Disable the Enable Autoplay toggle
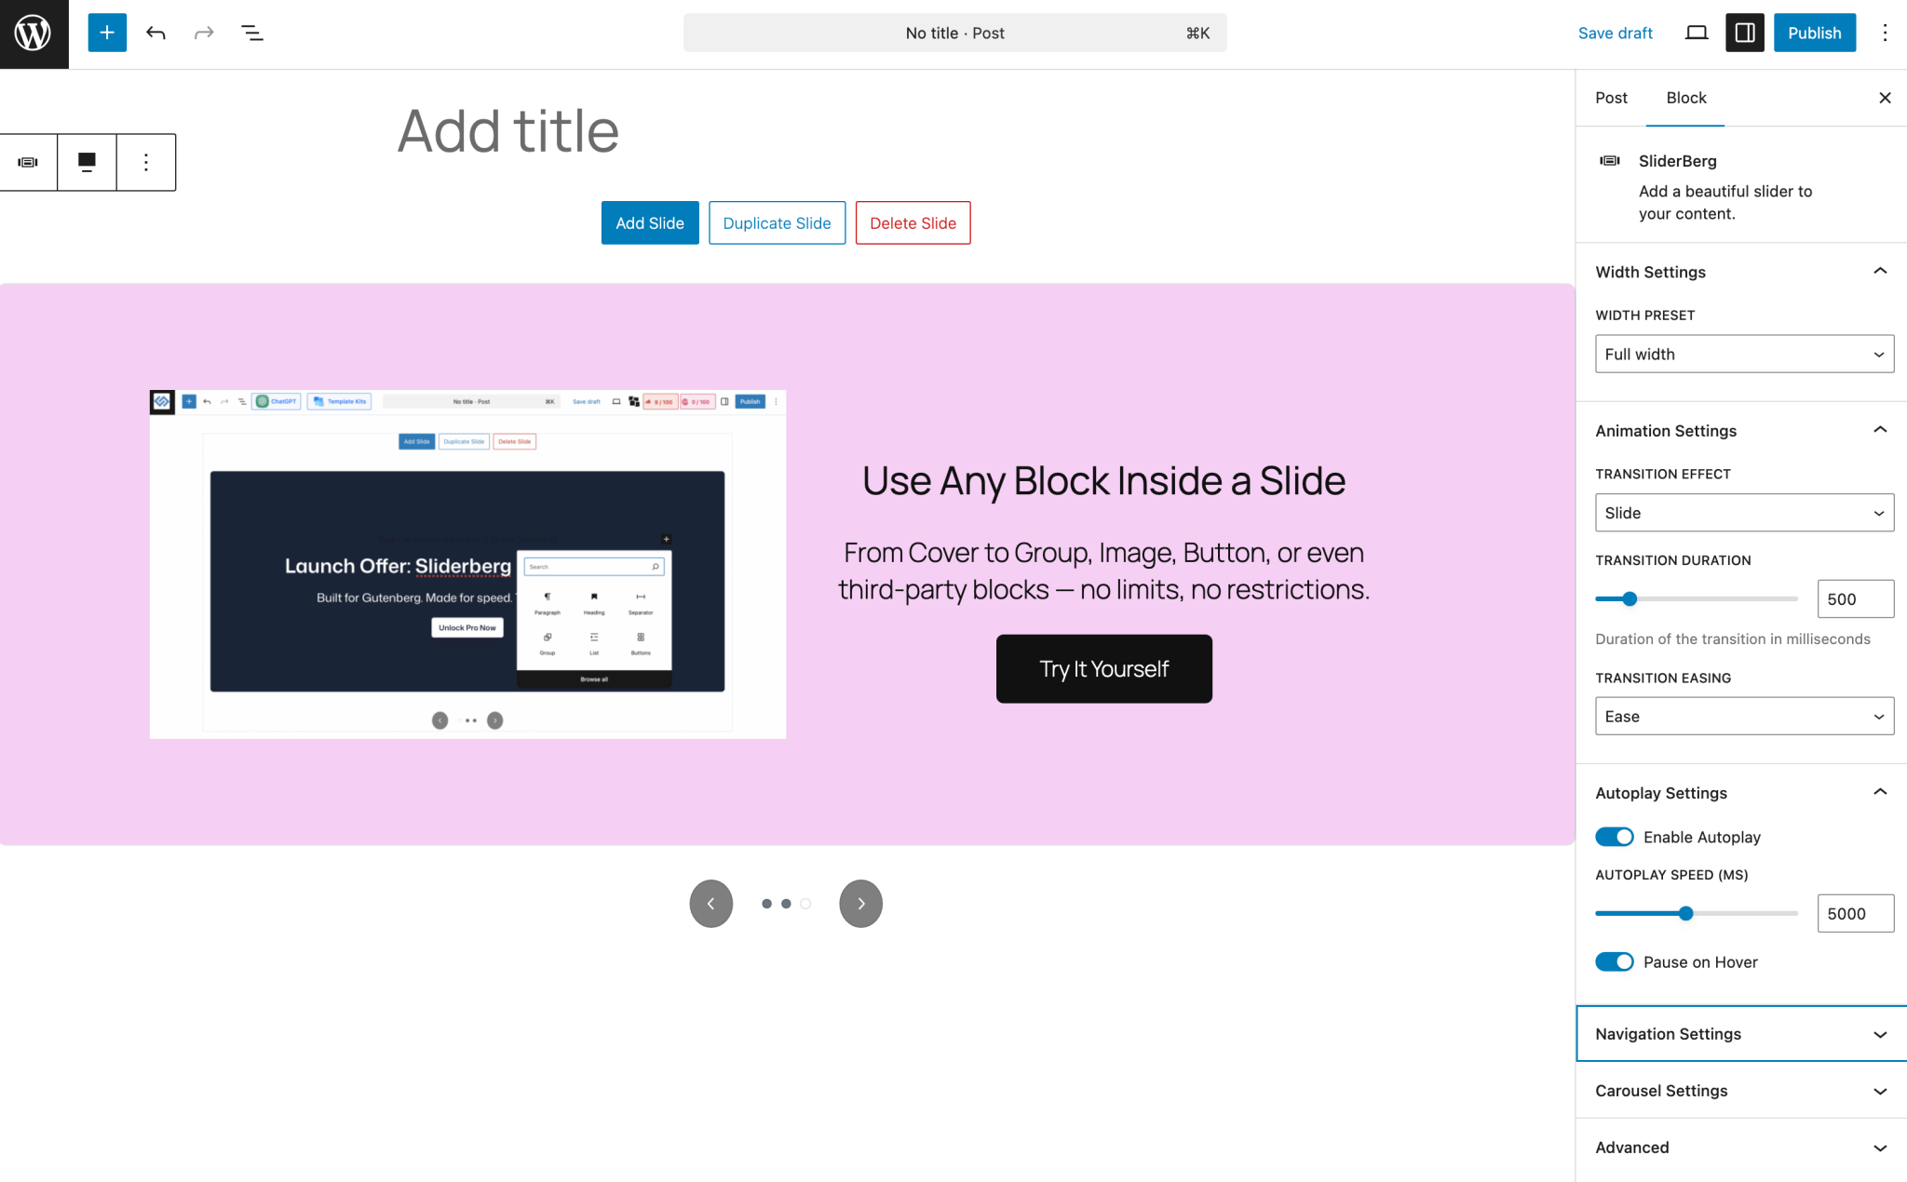Image resolution: width=1907 pixels, height=1182 pixels. point(1615,837)
